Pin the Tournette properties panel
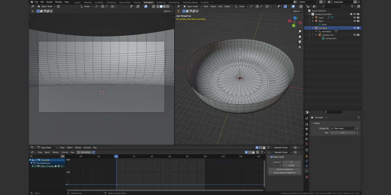Image resolution: width=391 pixels, height=195 pixels. (358, 117)
